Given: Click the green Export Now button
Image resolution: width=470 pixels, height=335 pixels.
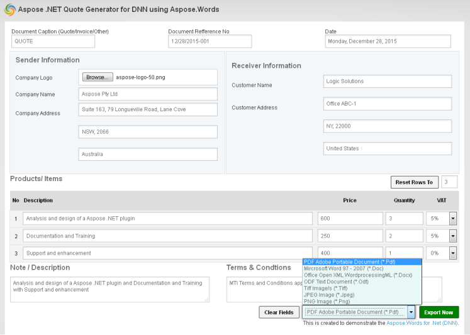Looking at the screenshot, I should point(439,312).
